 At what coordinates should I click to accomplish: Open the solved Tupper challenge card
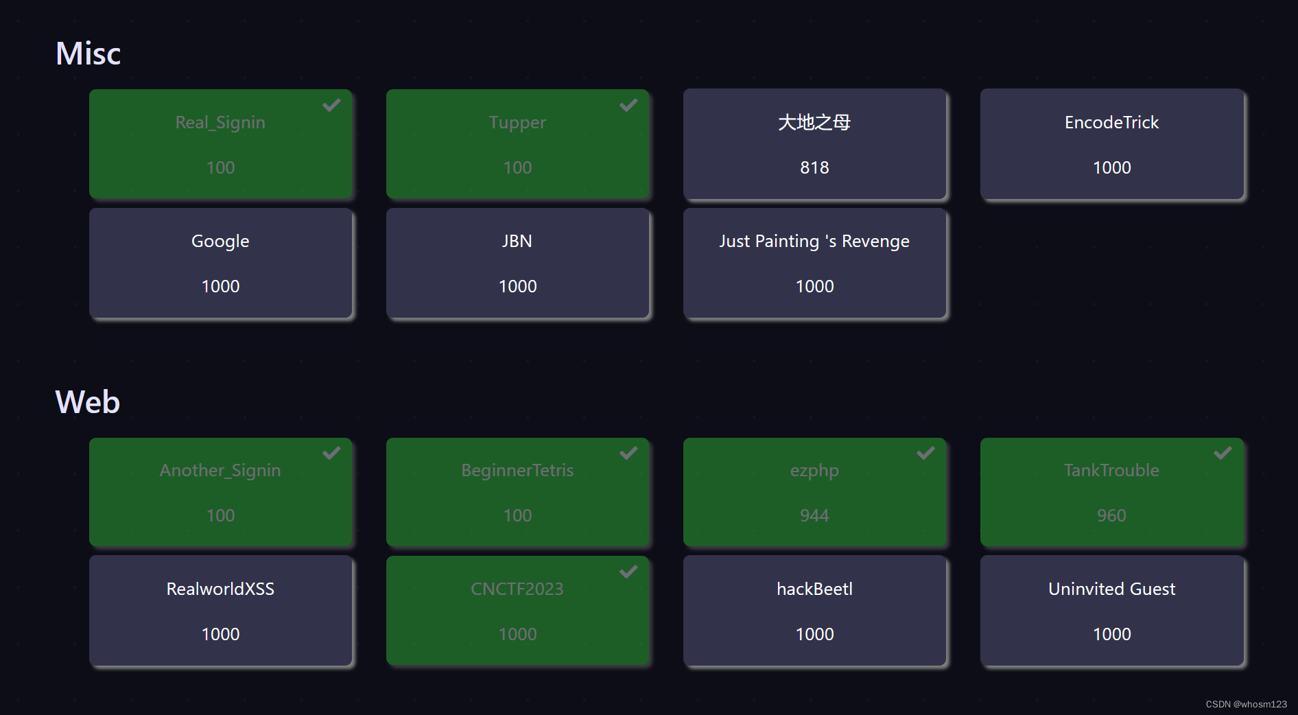click(x=517, y=144)
